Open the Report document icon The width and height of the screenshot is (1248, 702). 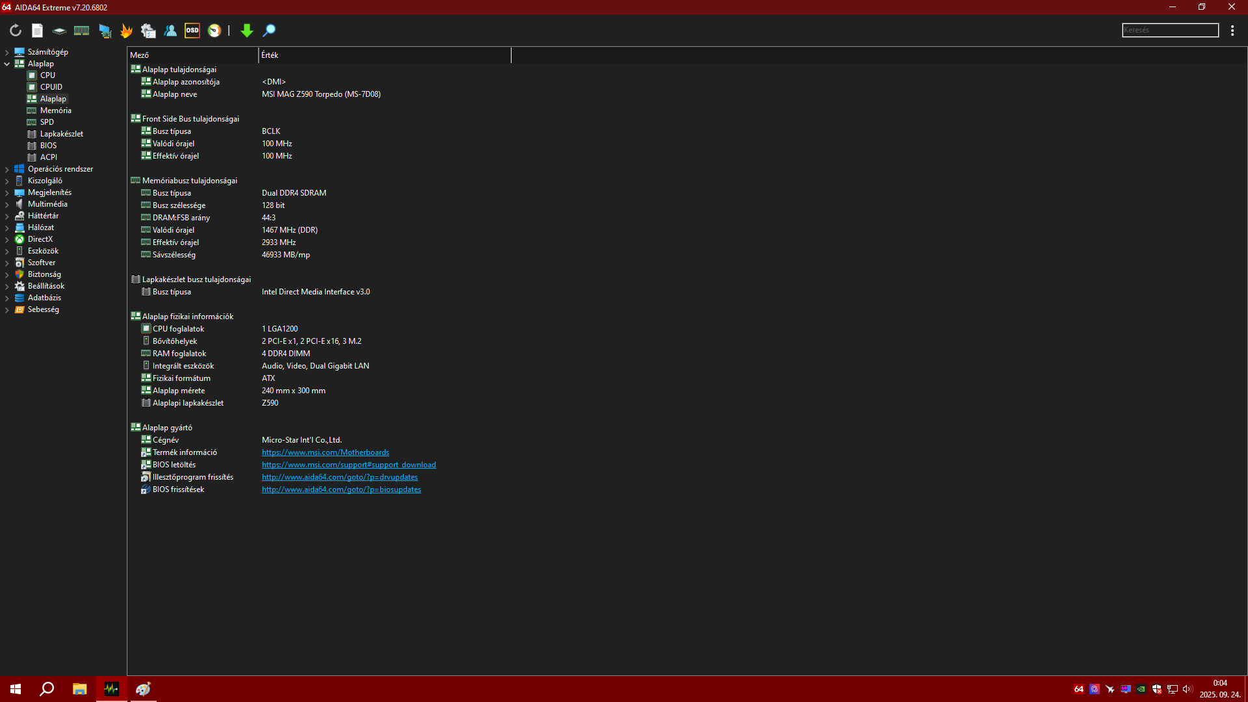[x=37, y=31]
